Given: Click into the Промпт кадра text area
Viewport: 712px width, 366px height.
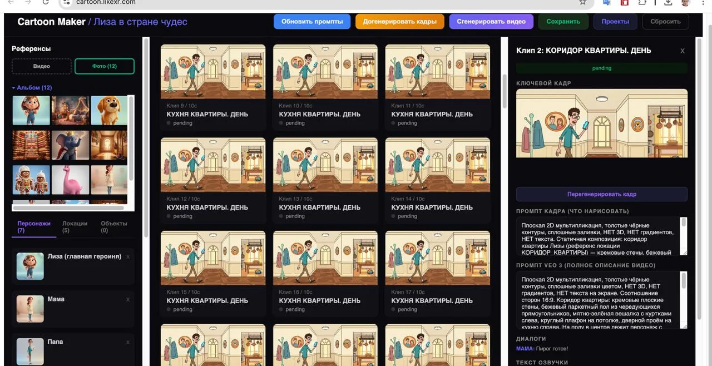Looking at the screenshot, I should pyautogui.click(x=598, y=236).
